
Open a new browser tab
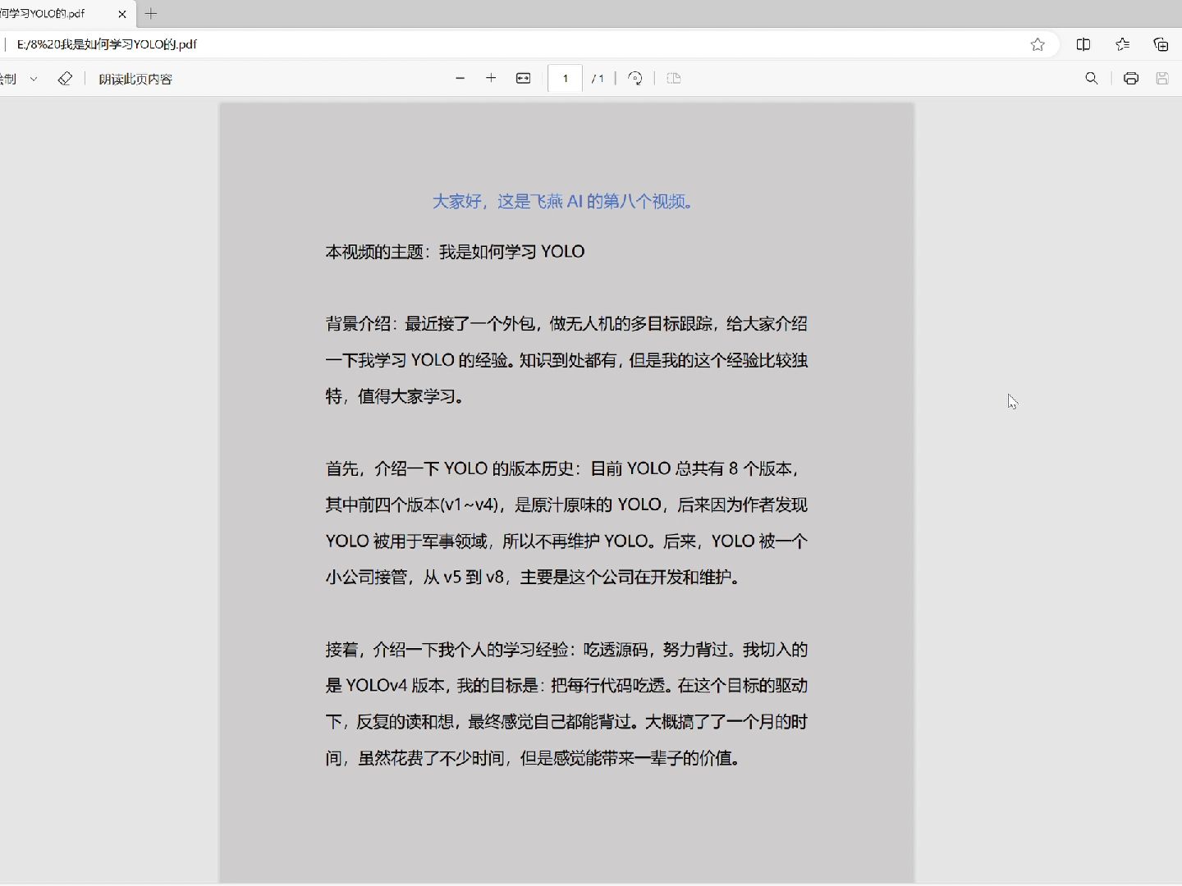(x=151, y=14)
